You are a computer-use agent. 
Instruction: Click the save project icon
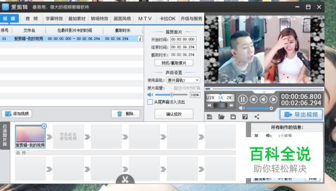point(233,116)
